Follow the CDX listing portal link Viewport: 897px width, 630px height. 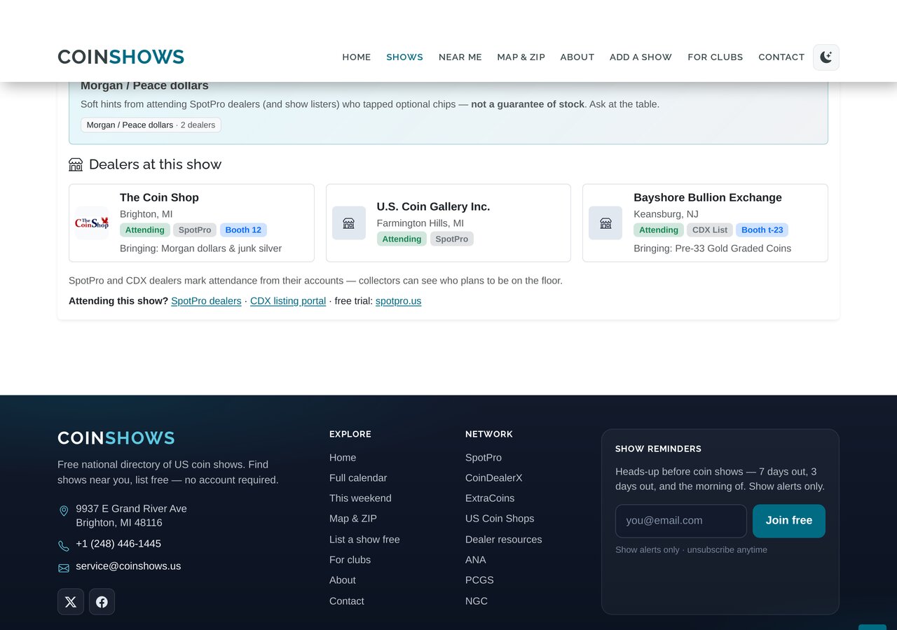tap(288, 301)
